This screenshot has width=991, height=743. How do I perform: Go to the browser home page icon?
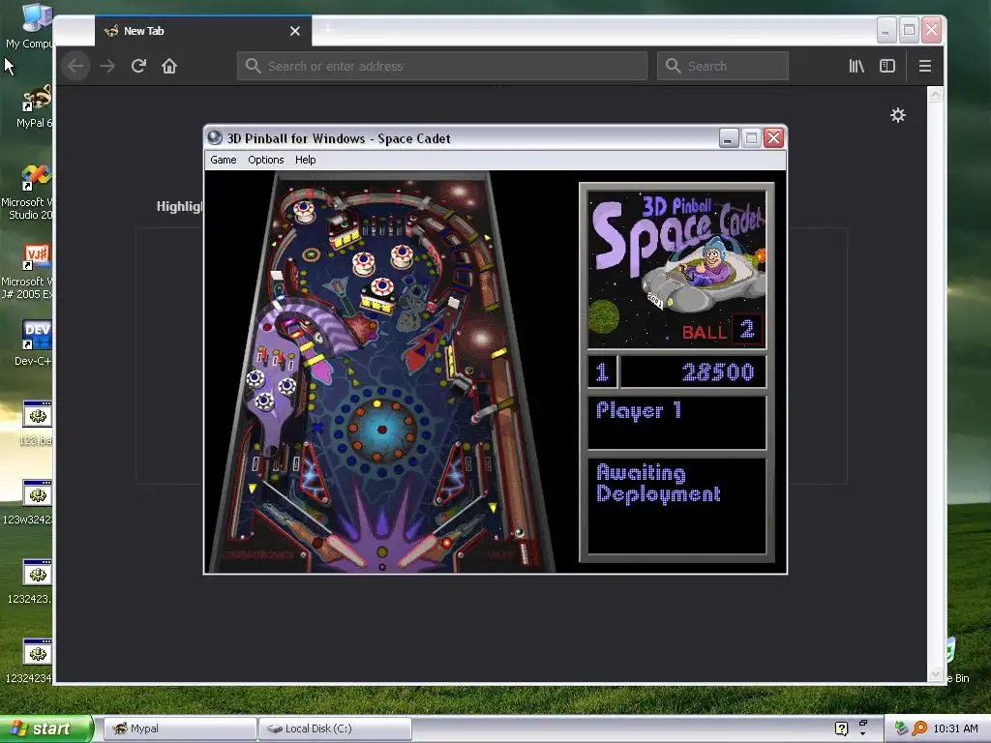169,66
